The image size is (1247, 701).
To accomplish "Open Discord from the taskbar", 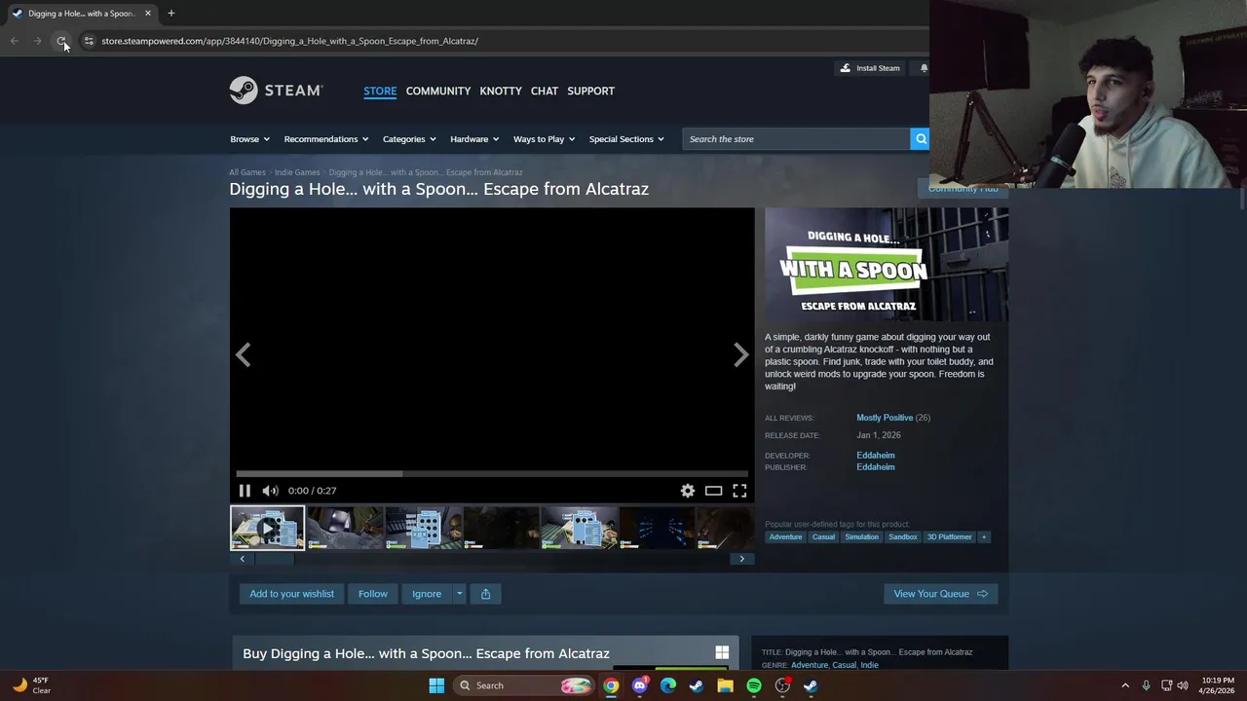I will pos(639,685).
